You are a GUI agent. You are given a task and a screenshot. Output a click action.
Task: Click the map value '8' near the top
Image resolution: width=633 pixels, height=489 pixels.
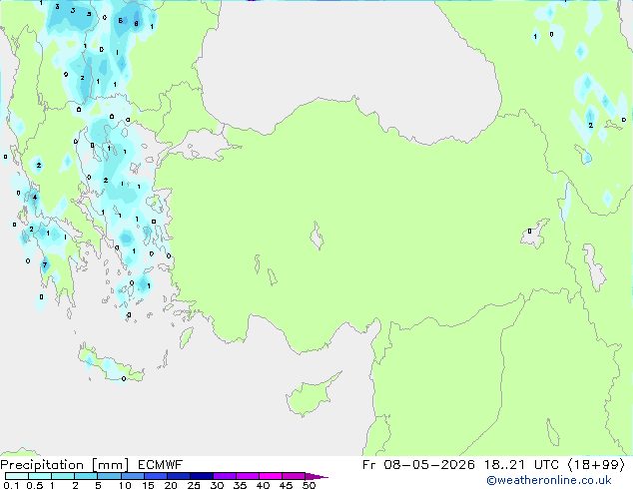[x=136, y=24]
